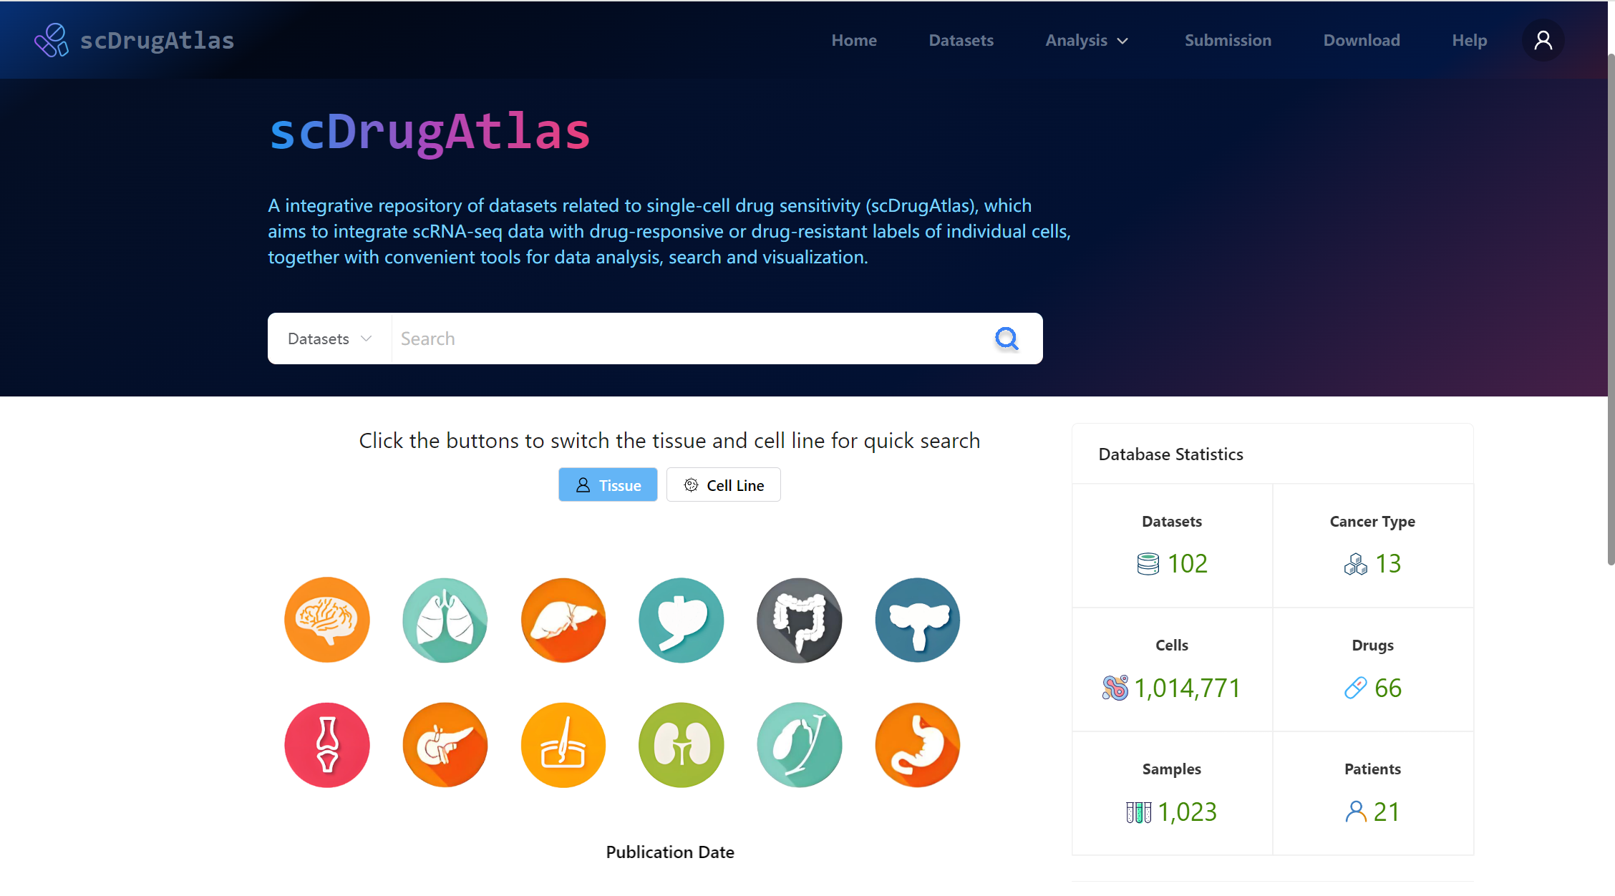The height and width of the screenshot is (896, 1615).
Task: Open the Download page link
Action: point(1361,40)
